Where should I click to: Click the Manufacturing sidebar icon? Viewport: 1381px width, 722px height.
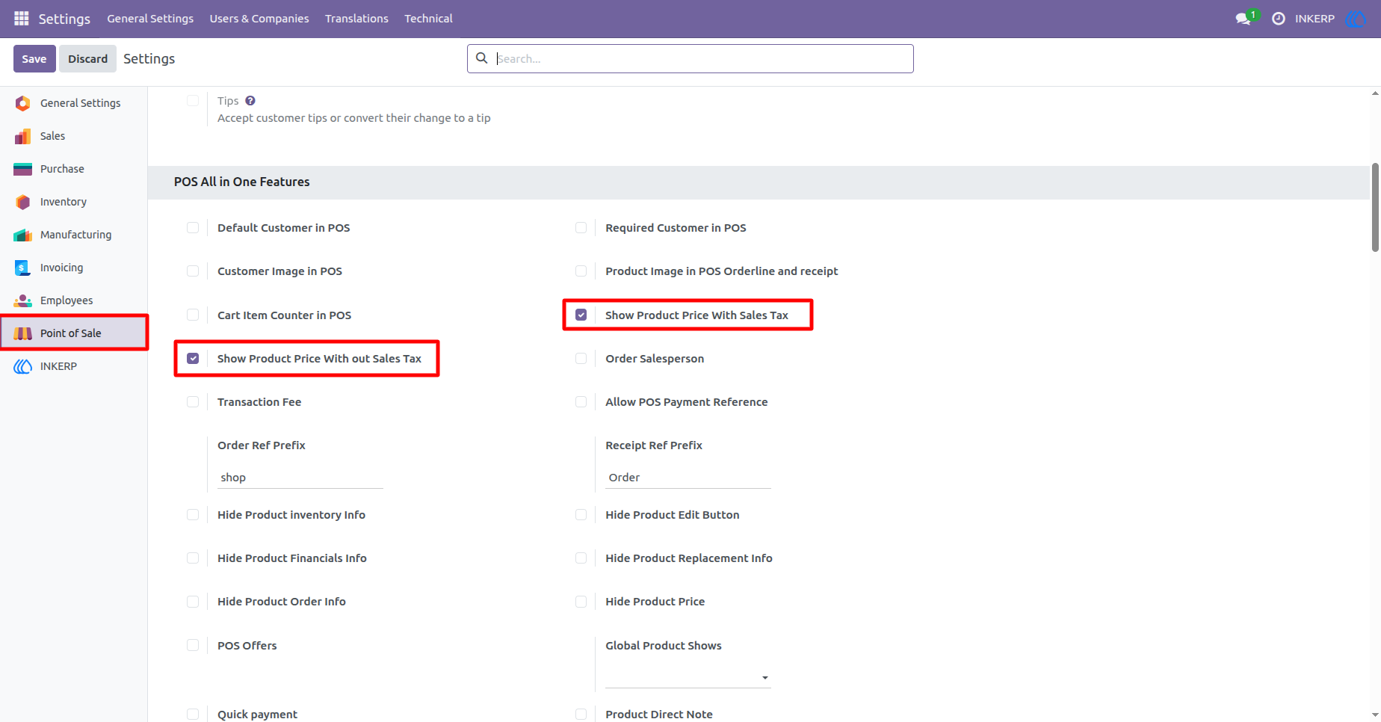[x=23, y=235]
